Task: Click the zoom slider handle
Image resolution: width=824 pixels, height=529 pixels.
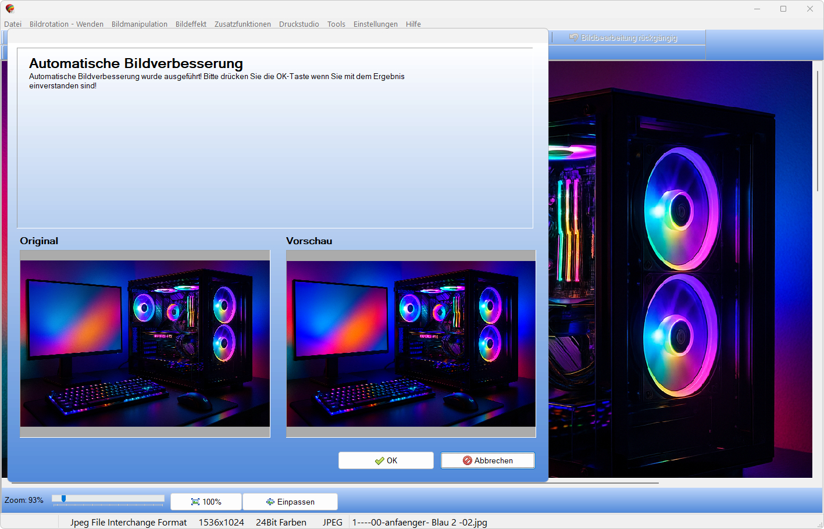Action: coord(63,499)
